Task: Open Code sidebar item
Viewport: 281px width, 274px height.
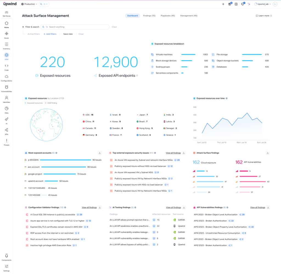Action: click(7, 67)
